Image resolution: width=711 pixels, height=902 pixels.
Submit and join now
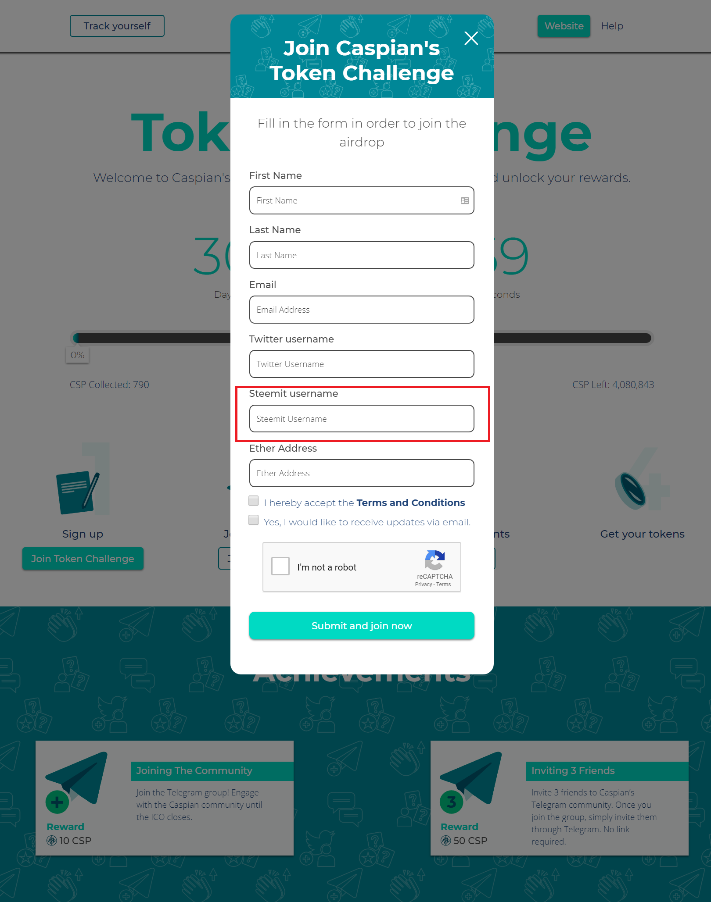click(x=362, y=626)
